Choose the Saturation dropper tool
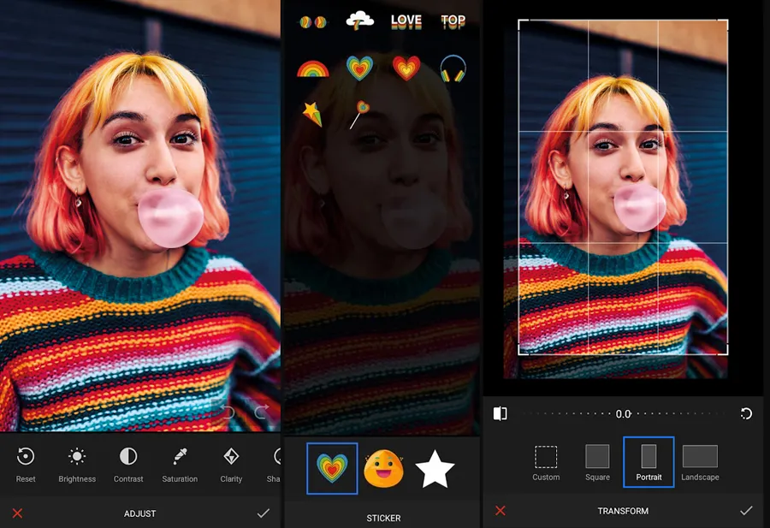770x528 pixels. coord(180,457)
